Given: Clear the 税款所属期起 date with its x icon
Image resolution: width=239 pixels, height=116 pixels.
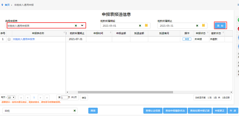Looking at the screenshot, I should pos(140,25).
